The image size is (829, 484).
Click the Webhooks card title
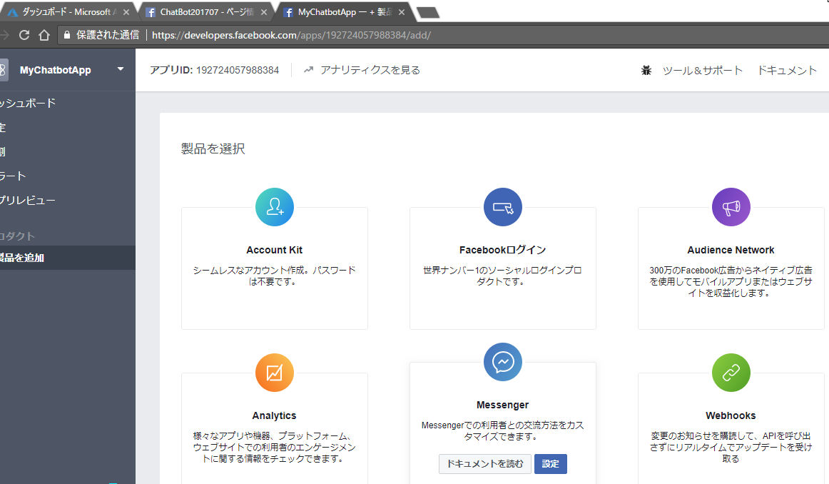(731, 415)
